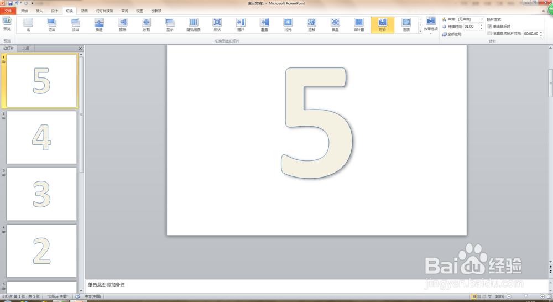553x302 pixels.
Task: Click the Redo icon in quick access toolbar
Action: click(x=26, y=3)
